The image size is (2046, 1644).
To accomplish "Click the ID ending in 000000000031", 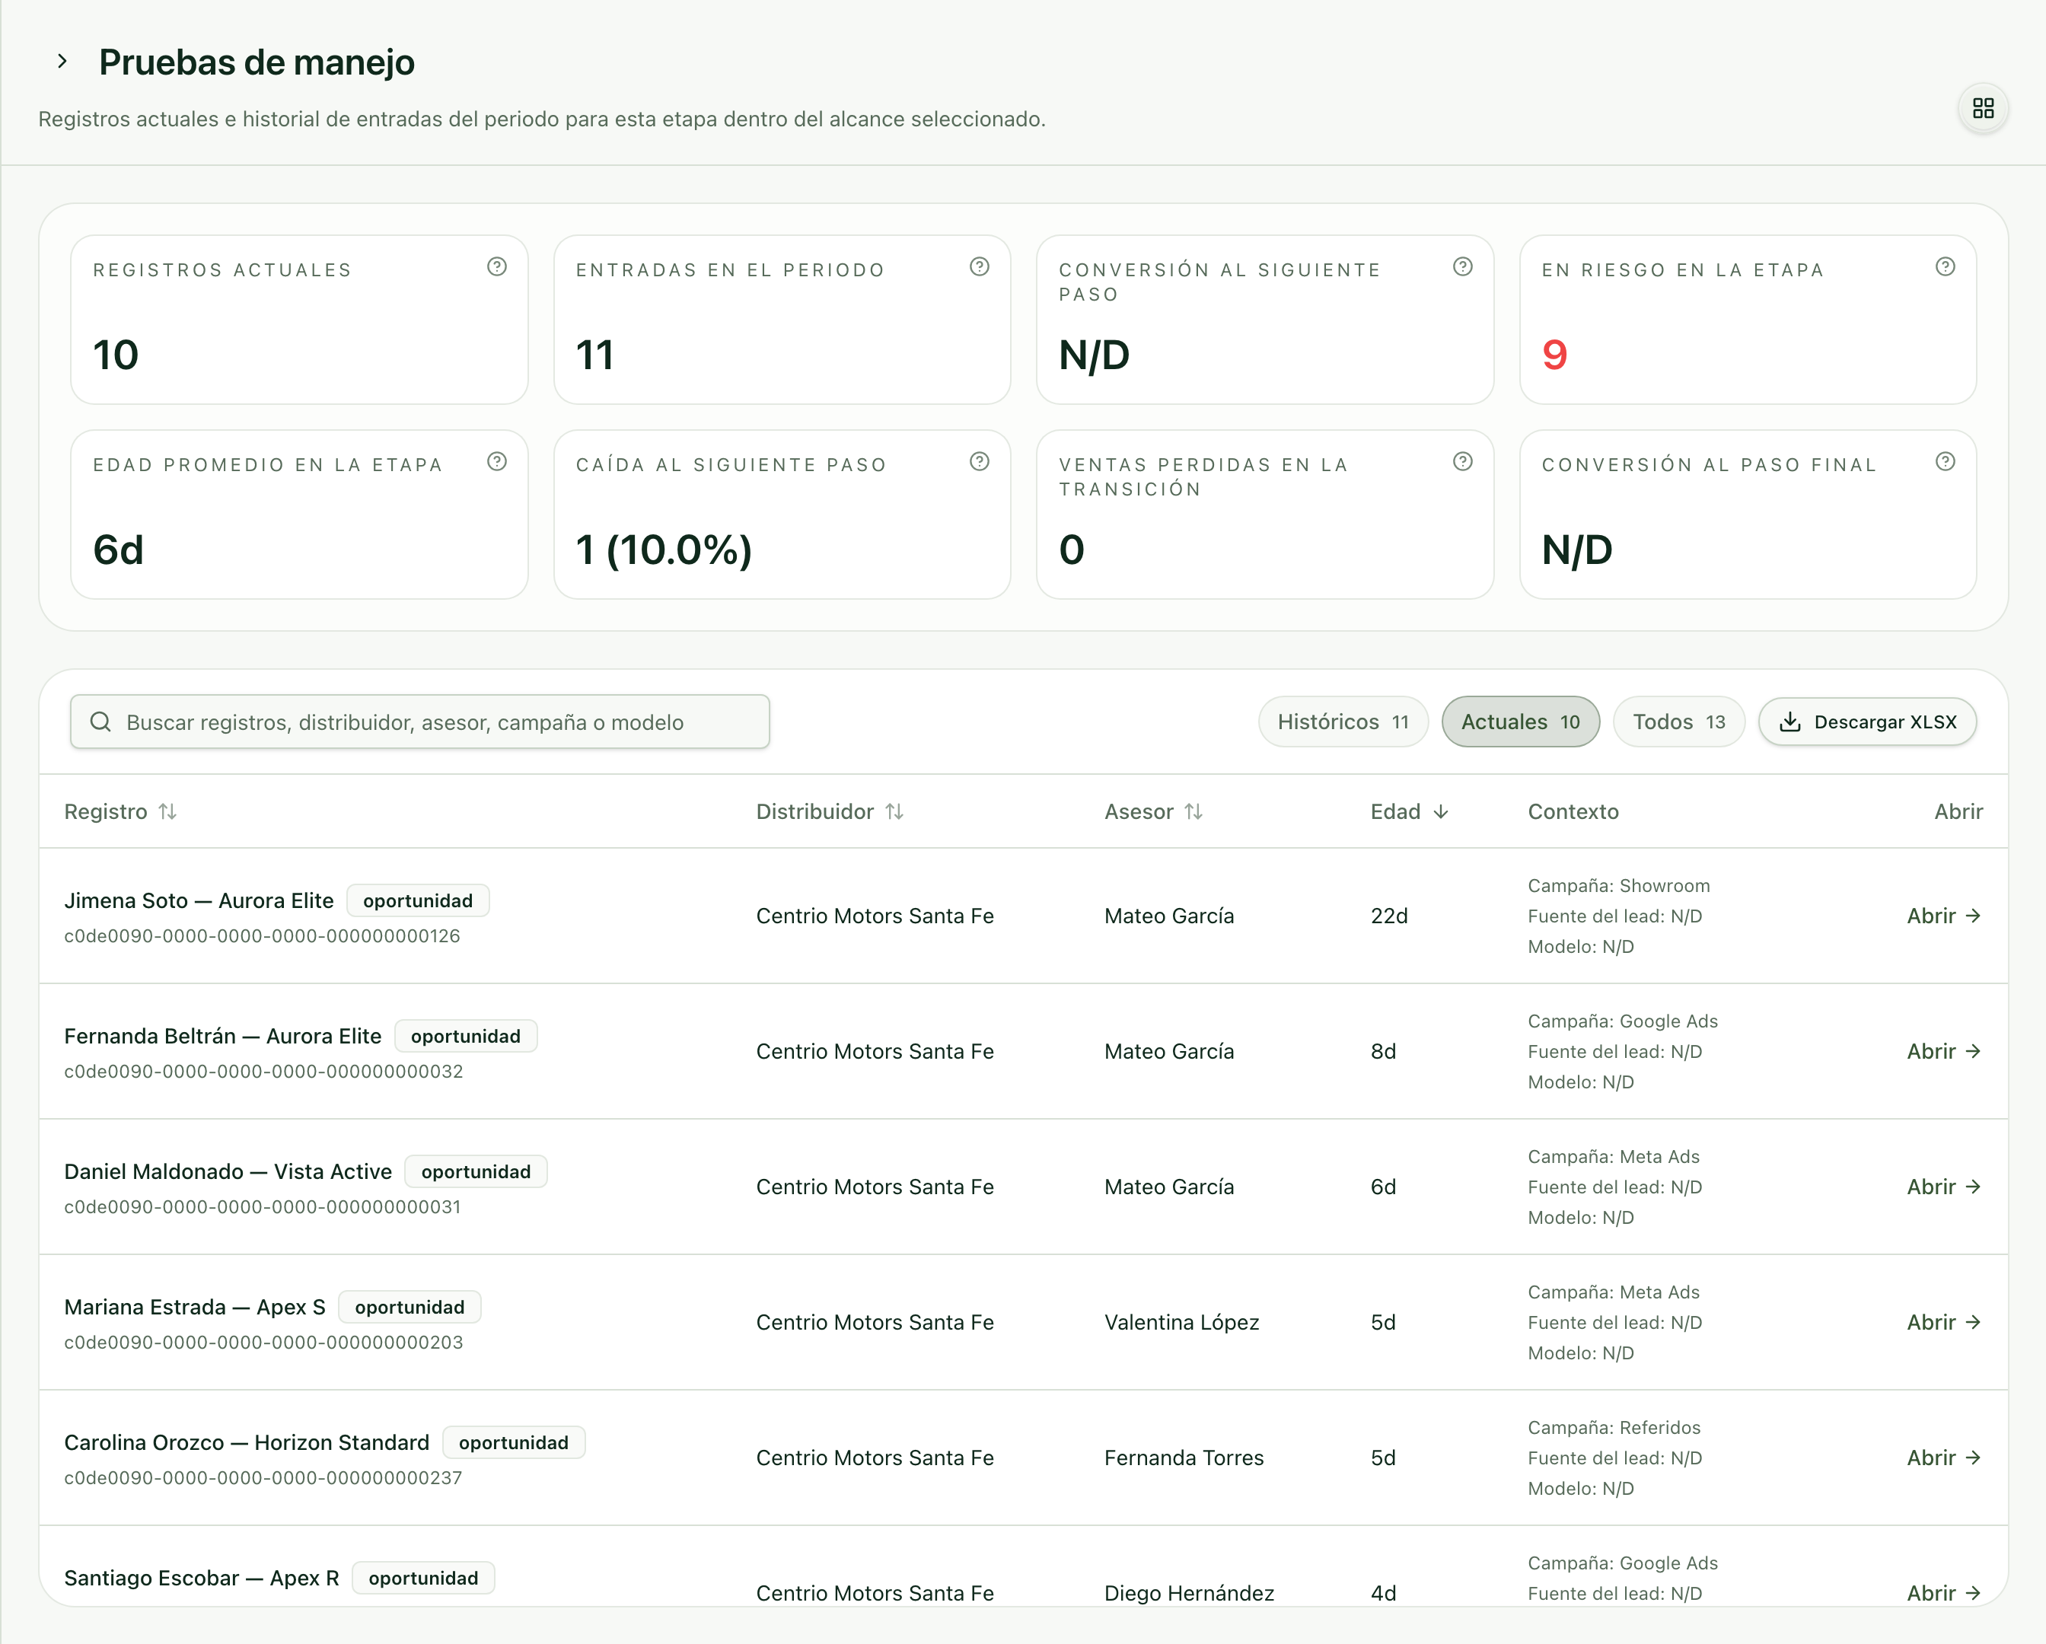I will (263, 1207).
